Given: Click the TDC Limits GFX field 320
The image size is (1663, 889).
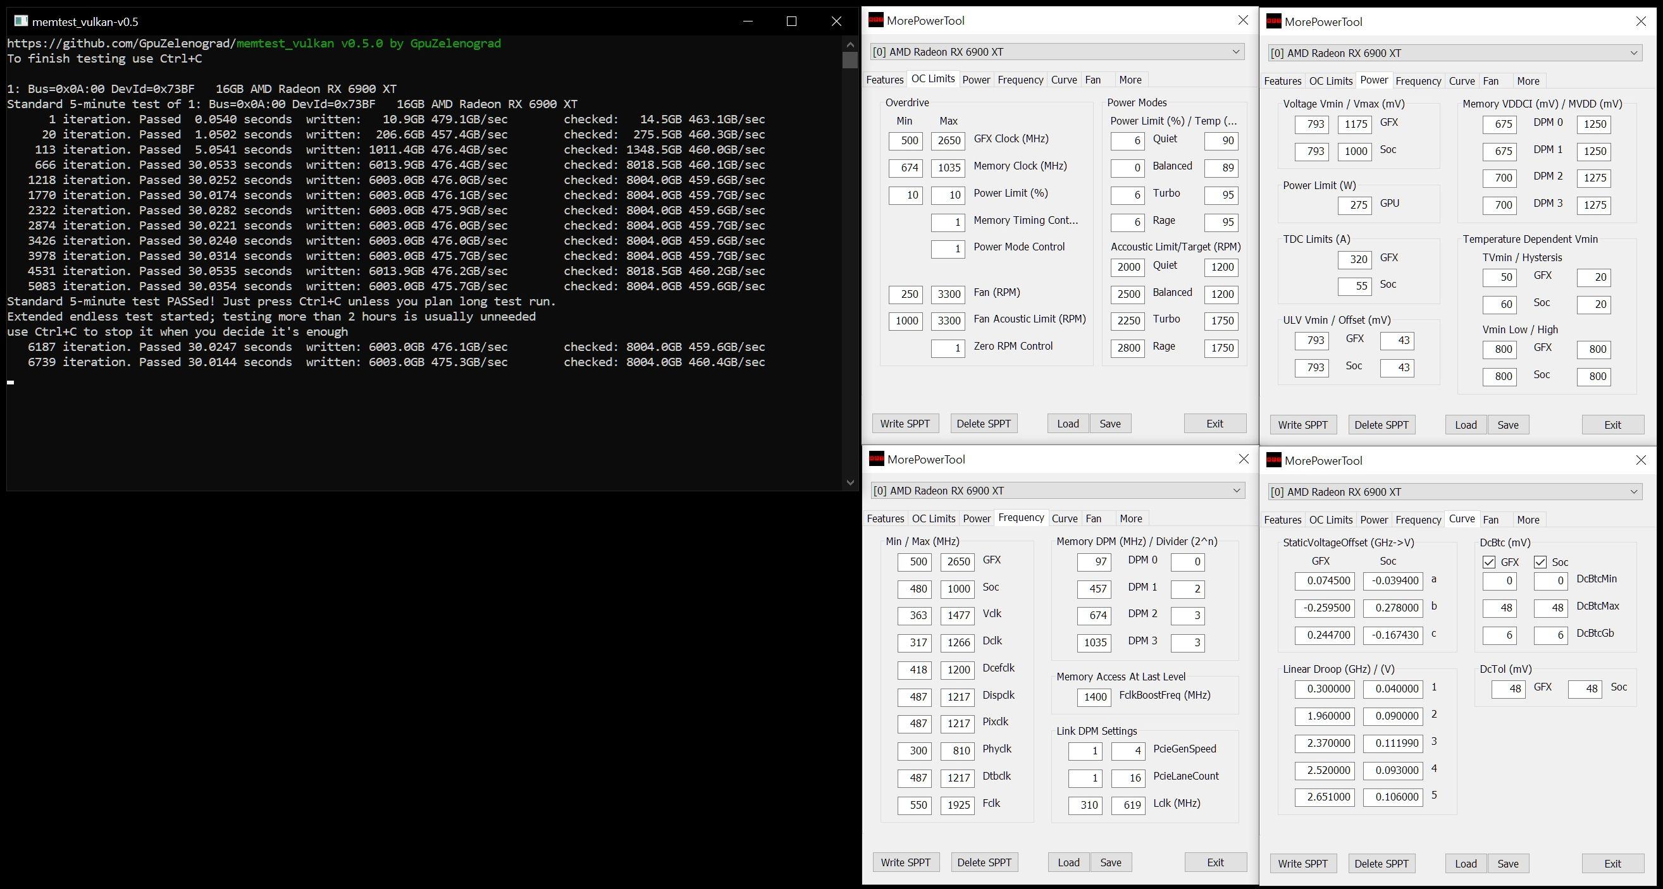Looking at the screenshot, I should click(1354, 259).
